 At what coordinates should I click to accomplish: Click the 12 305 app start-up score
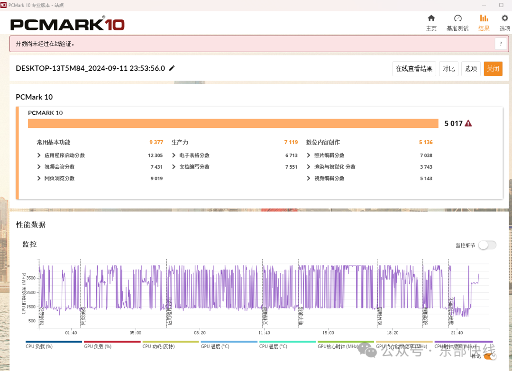point(155,155)
